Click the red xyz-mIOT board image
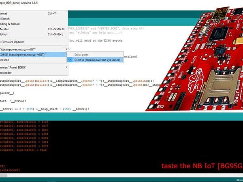The width and height of the screenshot is (243, 182). point(194,59)
